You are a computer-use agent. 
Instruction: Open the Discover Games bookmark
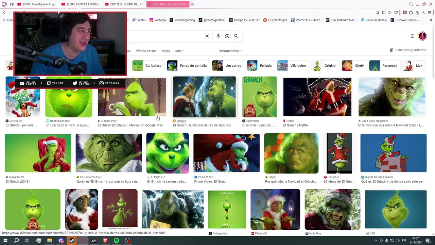click(406, 20)
